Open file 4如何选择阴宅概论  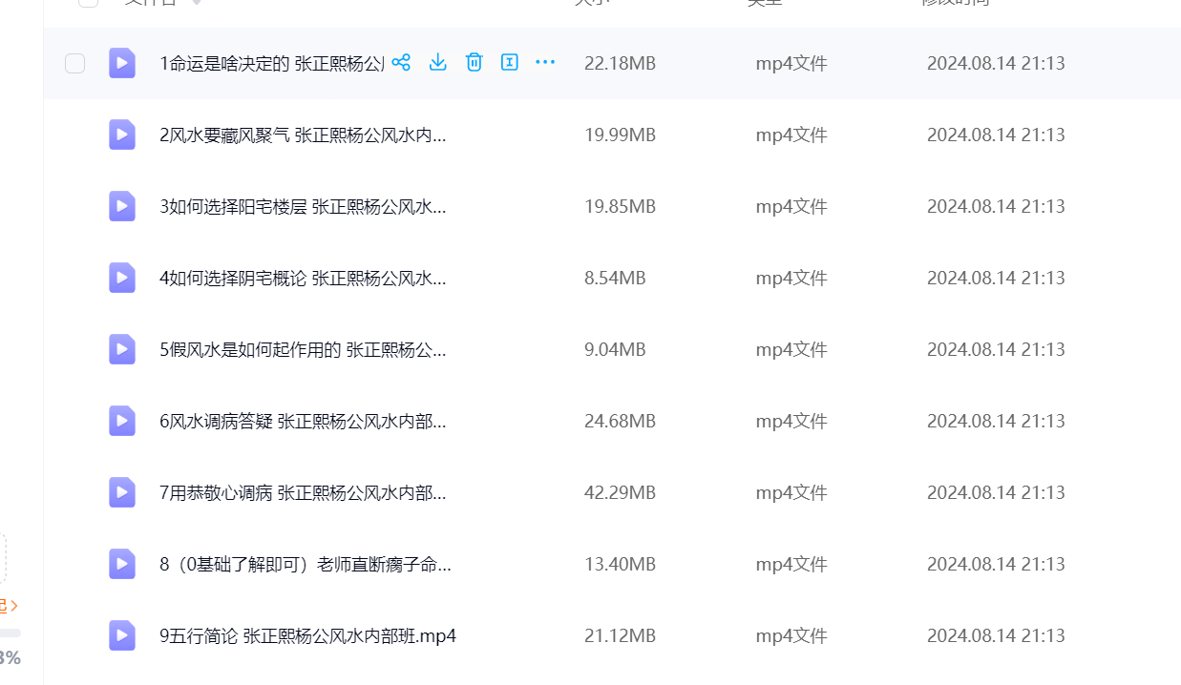tap(303, 278)
